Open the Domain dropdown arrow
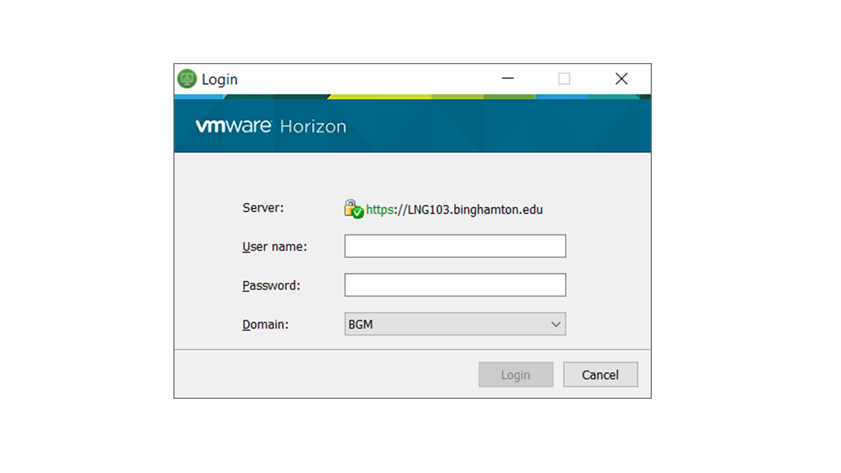Image resolution: width=841 pixels, height=473 pixels. click(x=556, y=324)
